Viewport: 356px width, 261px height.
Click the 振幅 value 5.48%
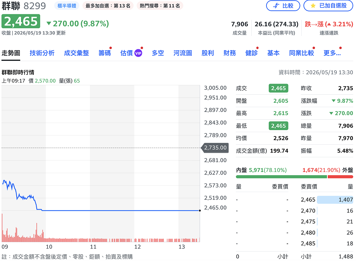pyautogui.click(x=345, y=151)
